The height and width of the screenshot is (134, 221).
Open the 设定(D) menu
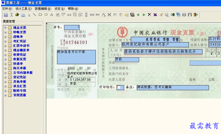pyautogui.click(x=60, y=9)
